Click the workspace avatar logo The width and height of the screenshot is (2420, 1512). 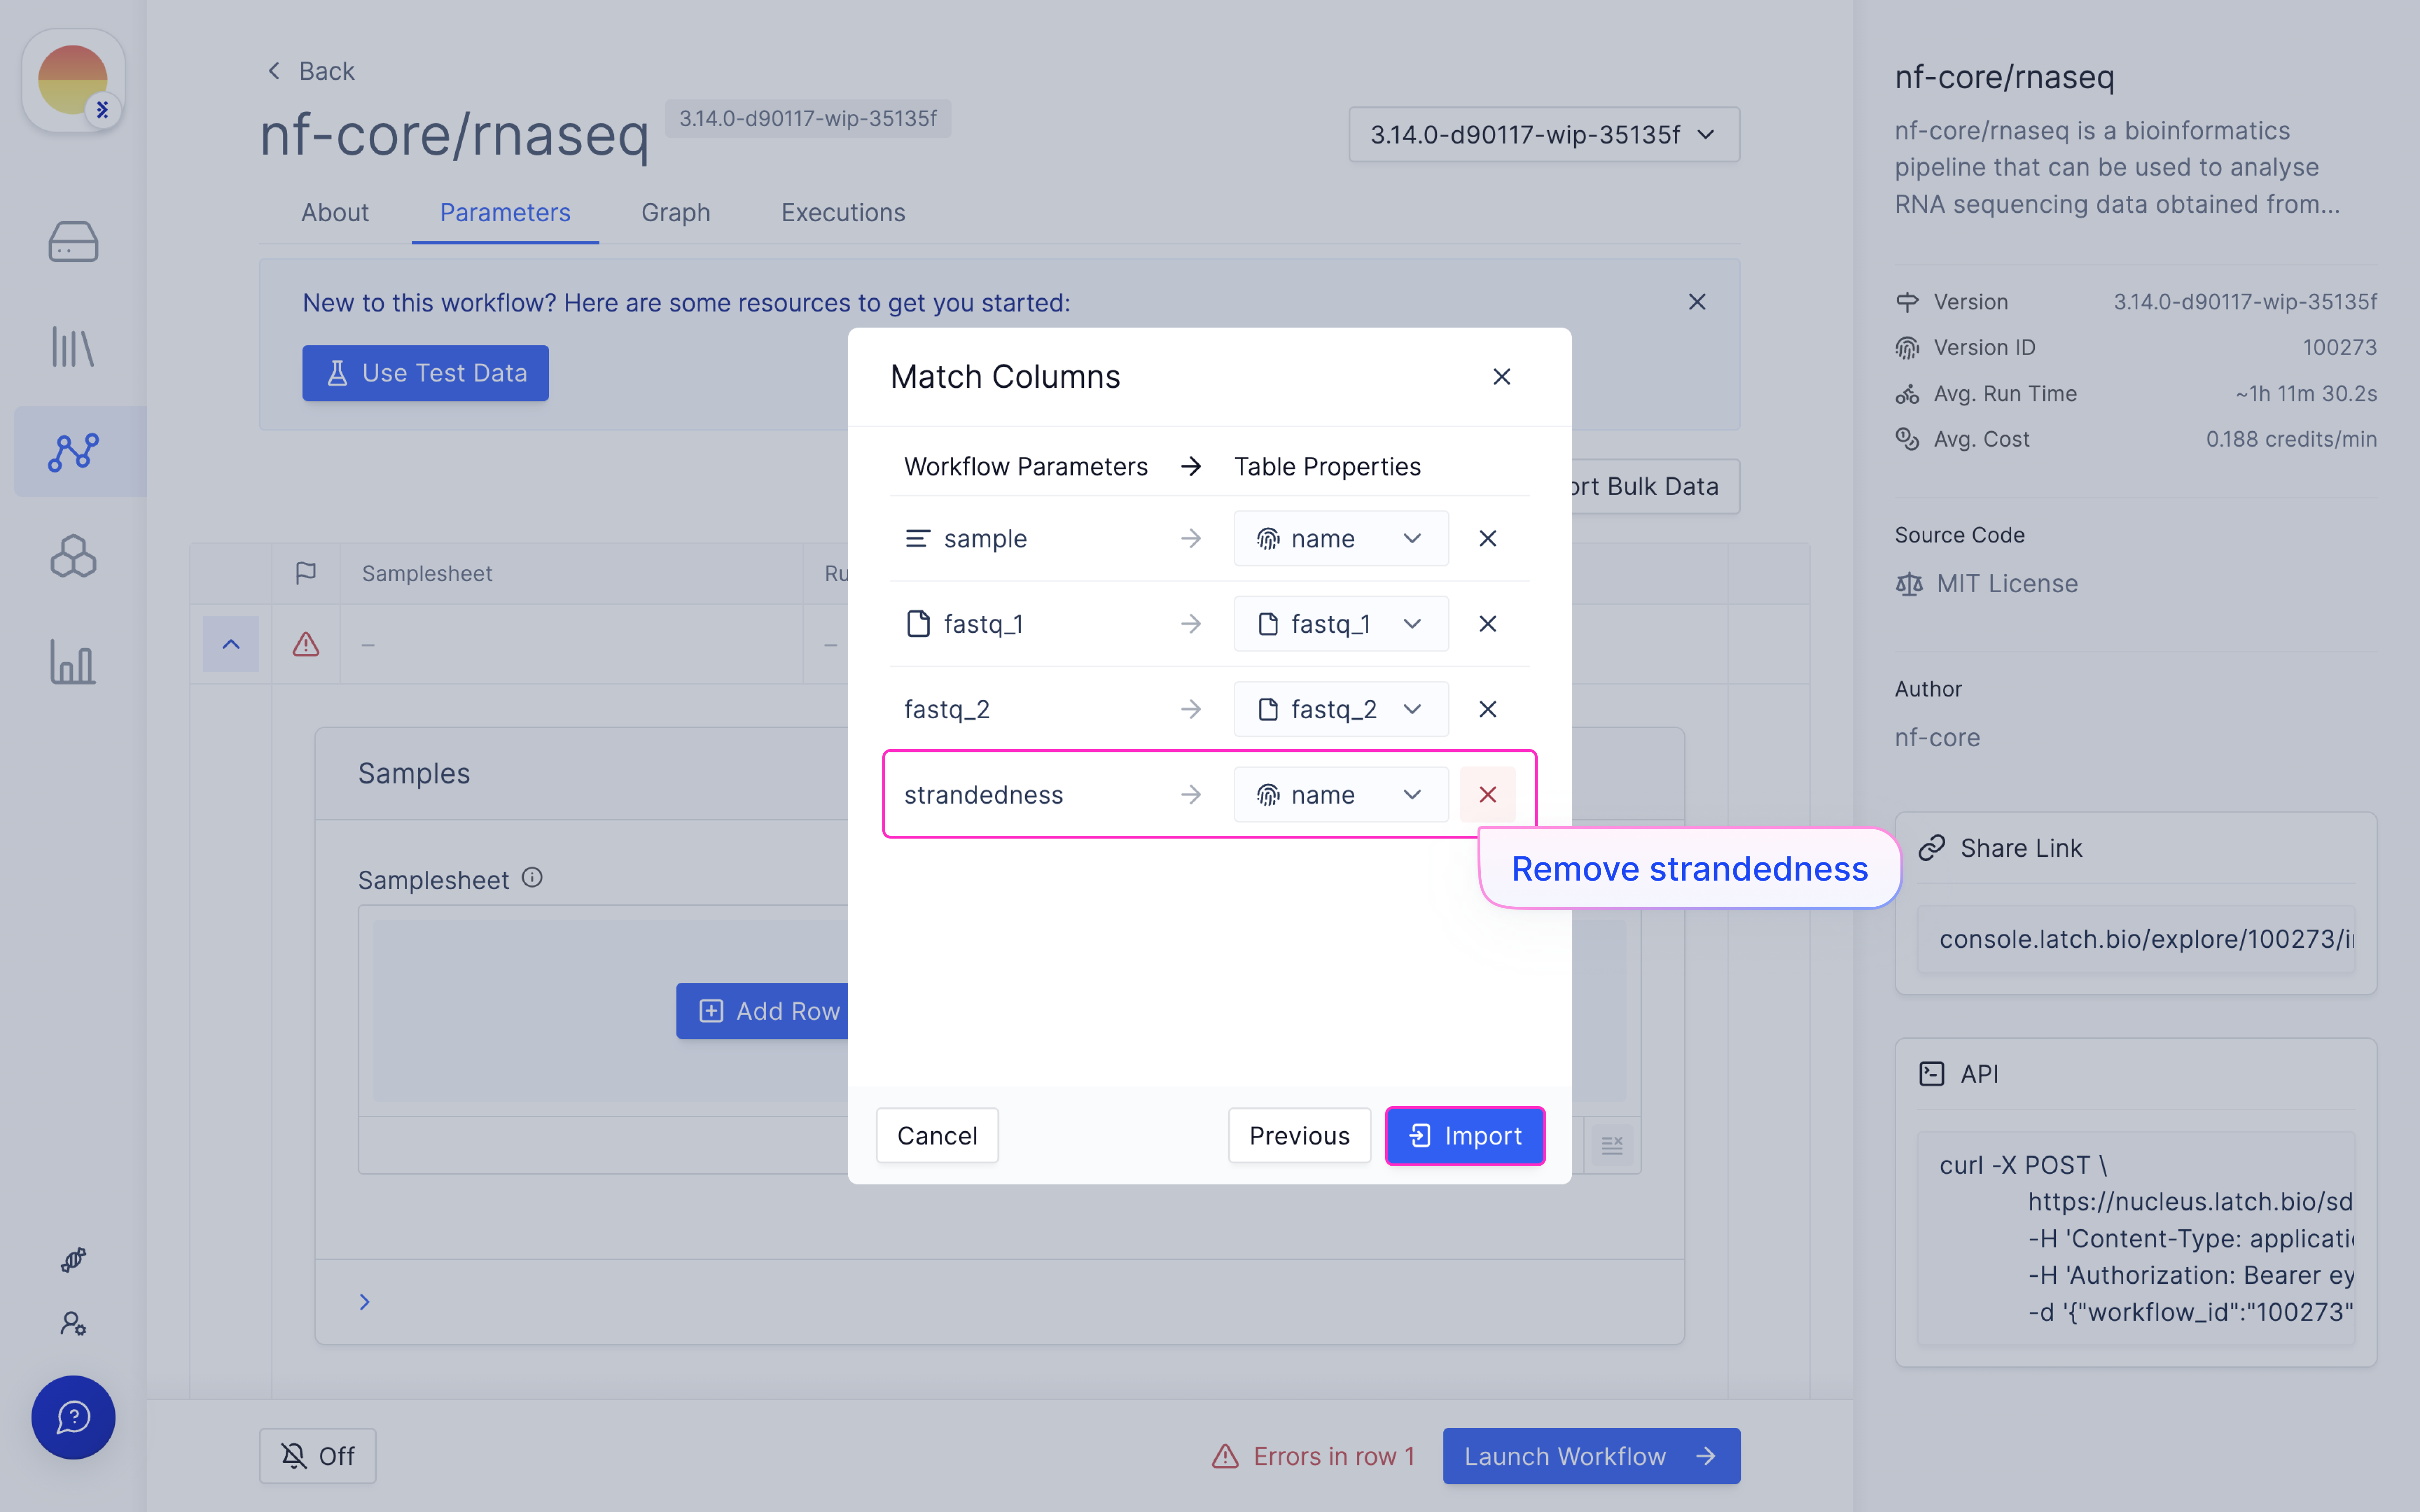(73, 80)
